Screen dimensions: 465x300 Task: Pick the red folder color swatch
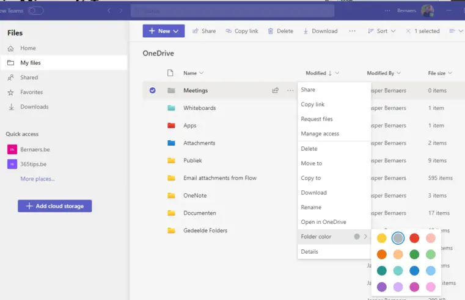tap(414, 238)
